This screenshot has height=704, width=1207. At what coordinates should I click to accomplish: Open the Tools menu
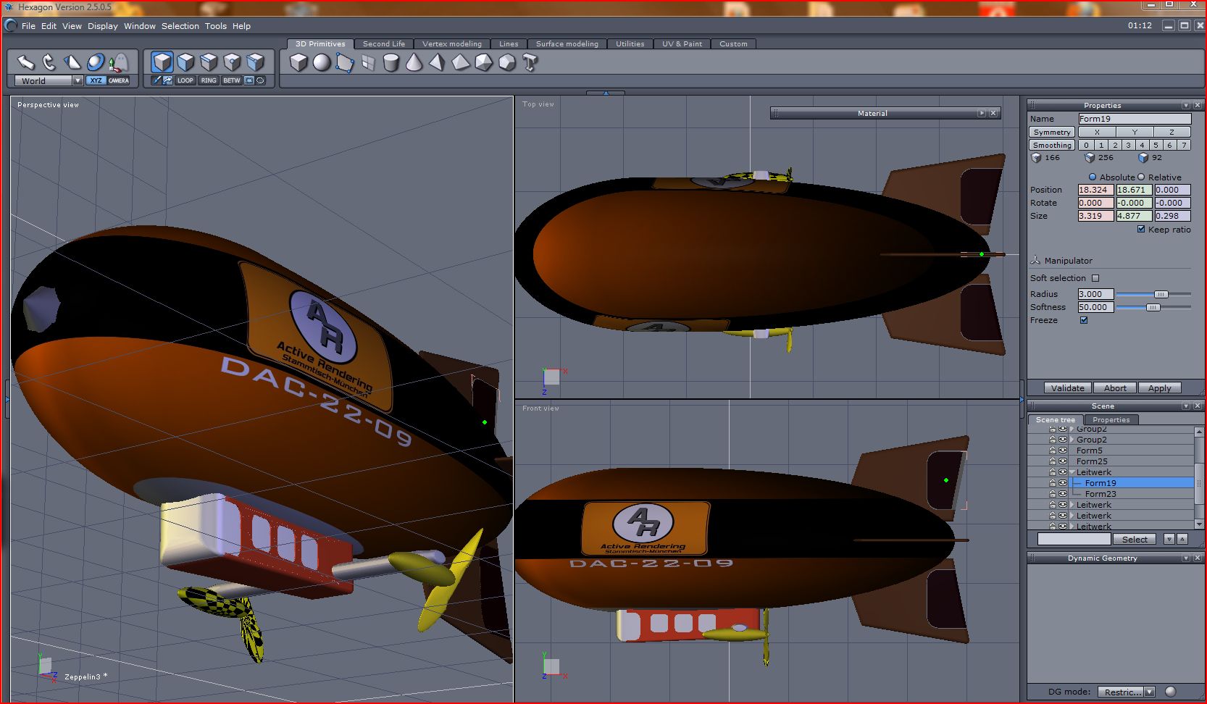216,25
